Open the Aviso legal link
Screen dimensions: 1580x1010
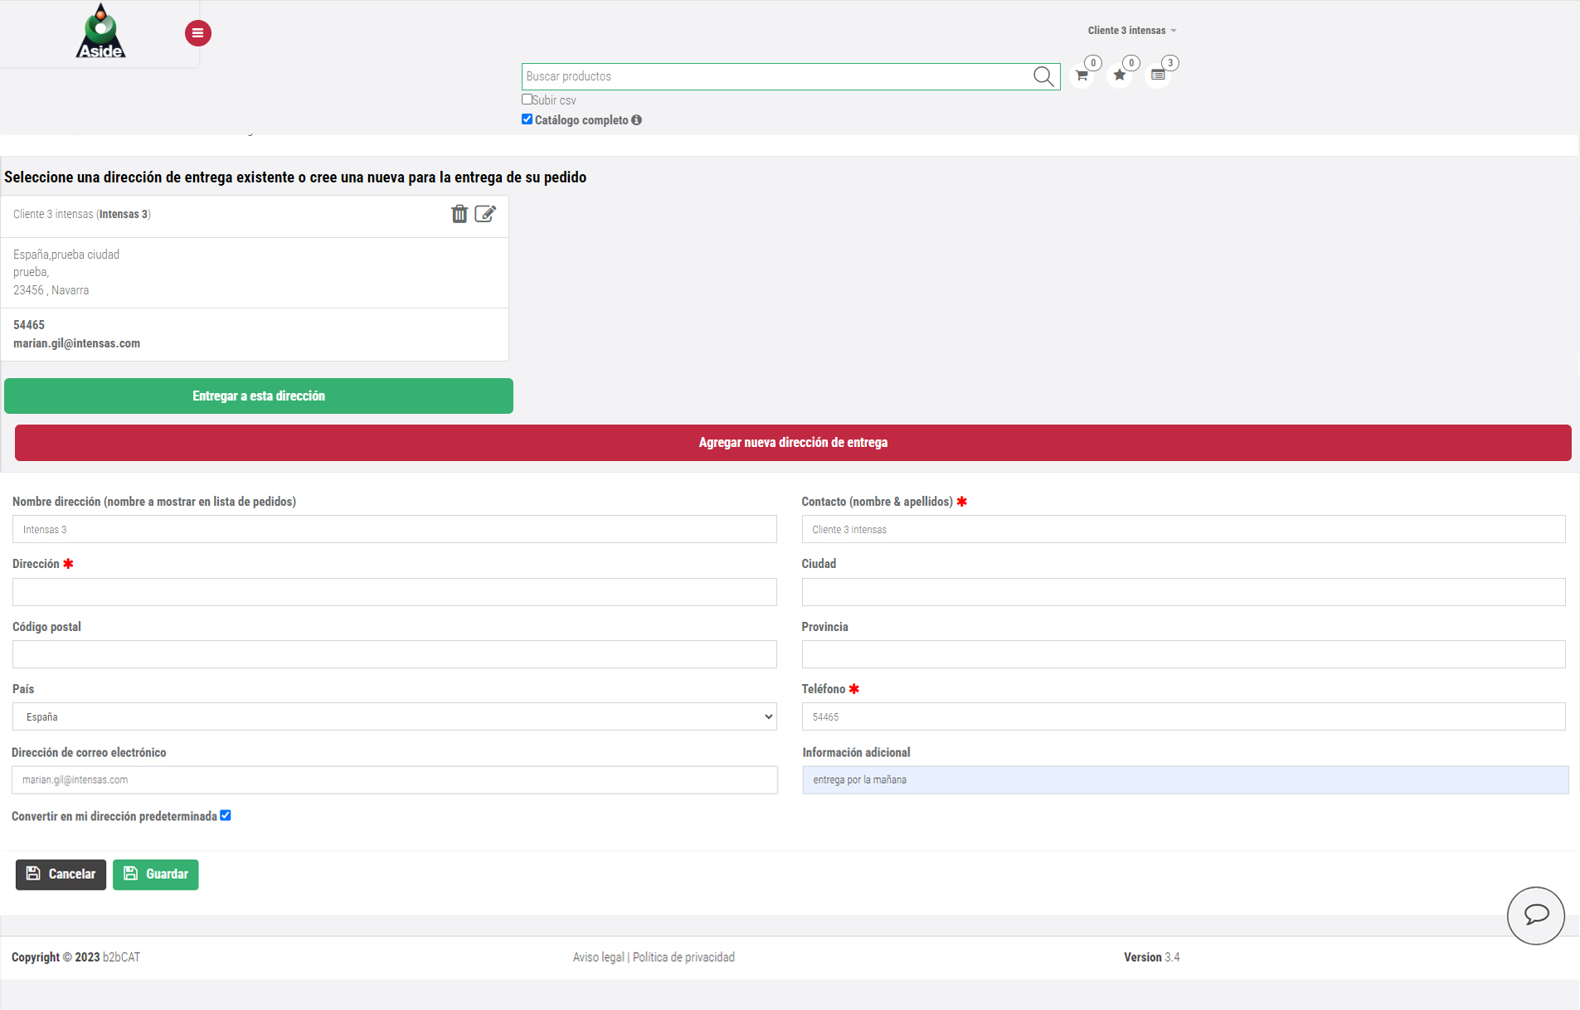[x=597, y=957]
